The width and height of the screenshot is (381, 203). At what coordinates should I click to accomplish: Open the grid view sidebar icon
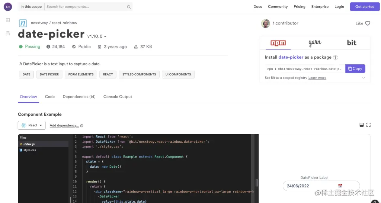click(x=8, y=20)
